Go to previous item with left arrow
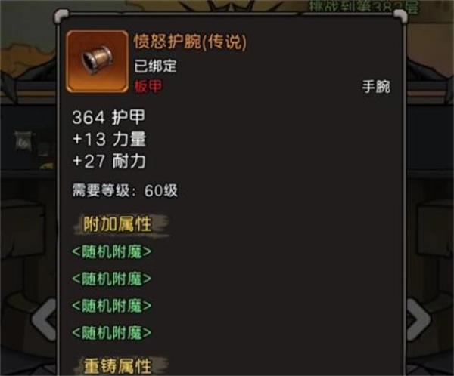 [x=45, y=319]
